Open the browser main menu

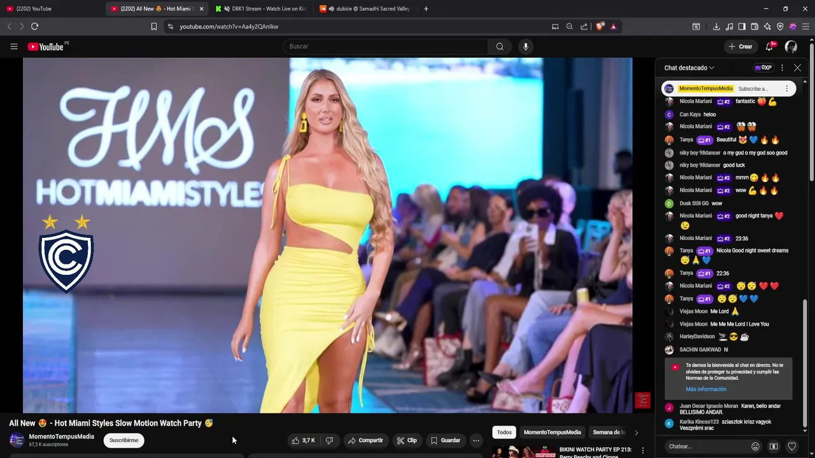[805, 26]
